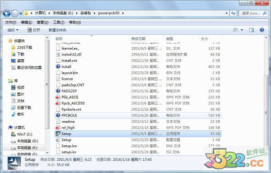
Task: Expand the dropdown arrow after powerpcb50 breadcrumb
Action: pyautogui.click(x=123, y=13)
